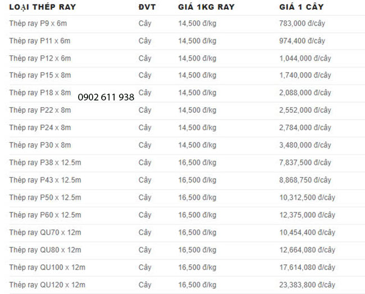
Task: Click the GIÁ 1KG RAY header
Action: 206,7
